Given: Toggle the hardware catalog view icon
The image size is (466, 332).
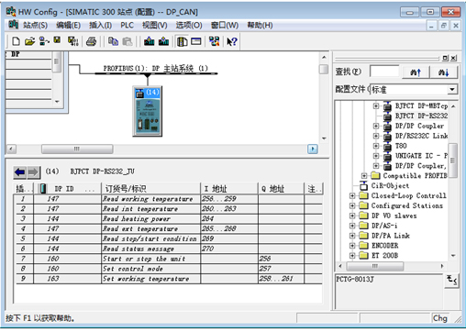Looking at the screenshot, I should click(x=183, y=41).
